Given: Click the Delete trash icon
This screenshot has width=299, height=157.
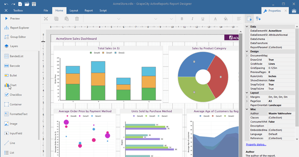Looking at the screenshot, I should [77, 19].
